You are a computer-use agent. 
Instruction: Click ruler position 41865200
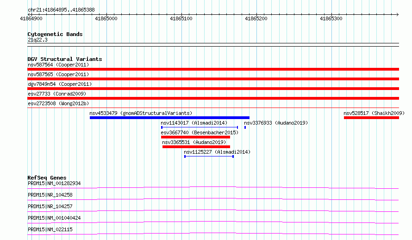pyautogui.click(x=256, y=18)
